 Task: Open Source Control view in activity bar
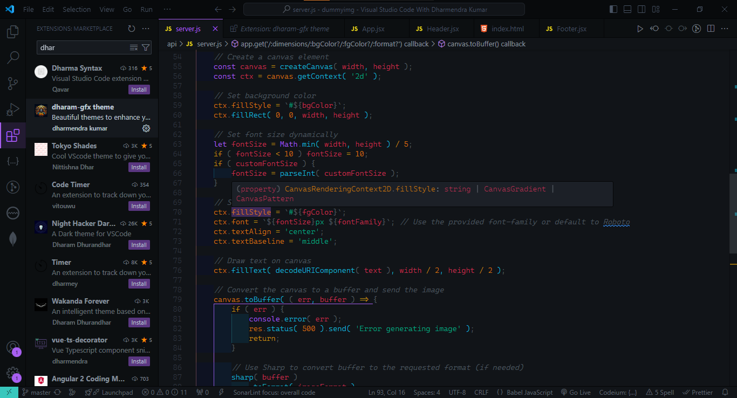coord(13,83)
